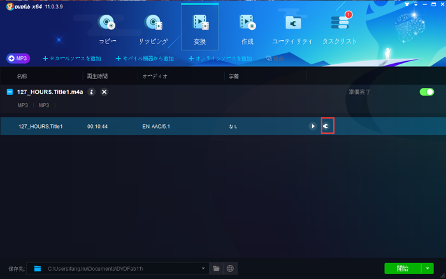Click the blue folder save-location icon
Screen dimensions: 446x279
(37, 268)
